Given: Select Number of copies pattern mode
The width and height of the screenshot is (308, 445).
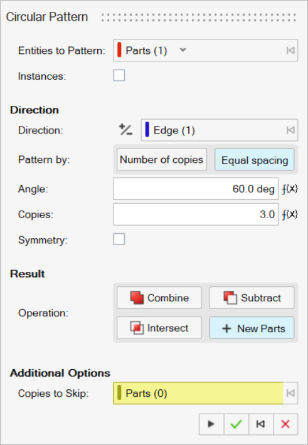Looking at the screenshot, I should click(162, 159).
